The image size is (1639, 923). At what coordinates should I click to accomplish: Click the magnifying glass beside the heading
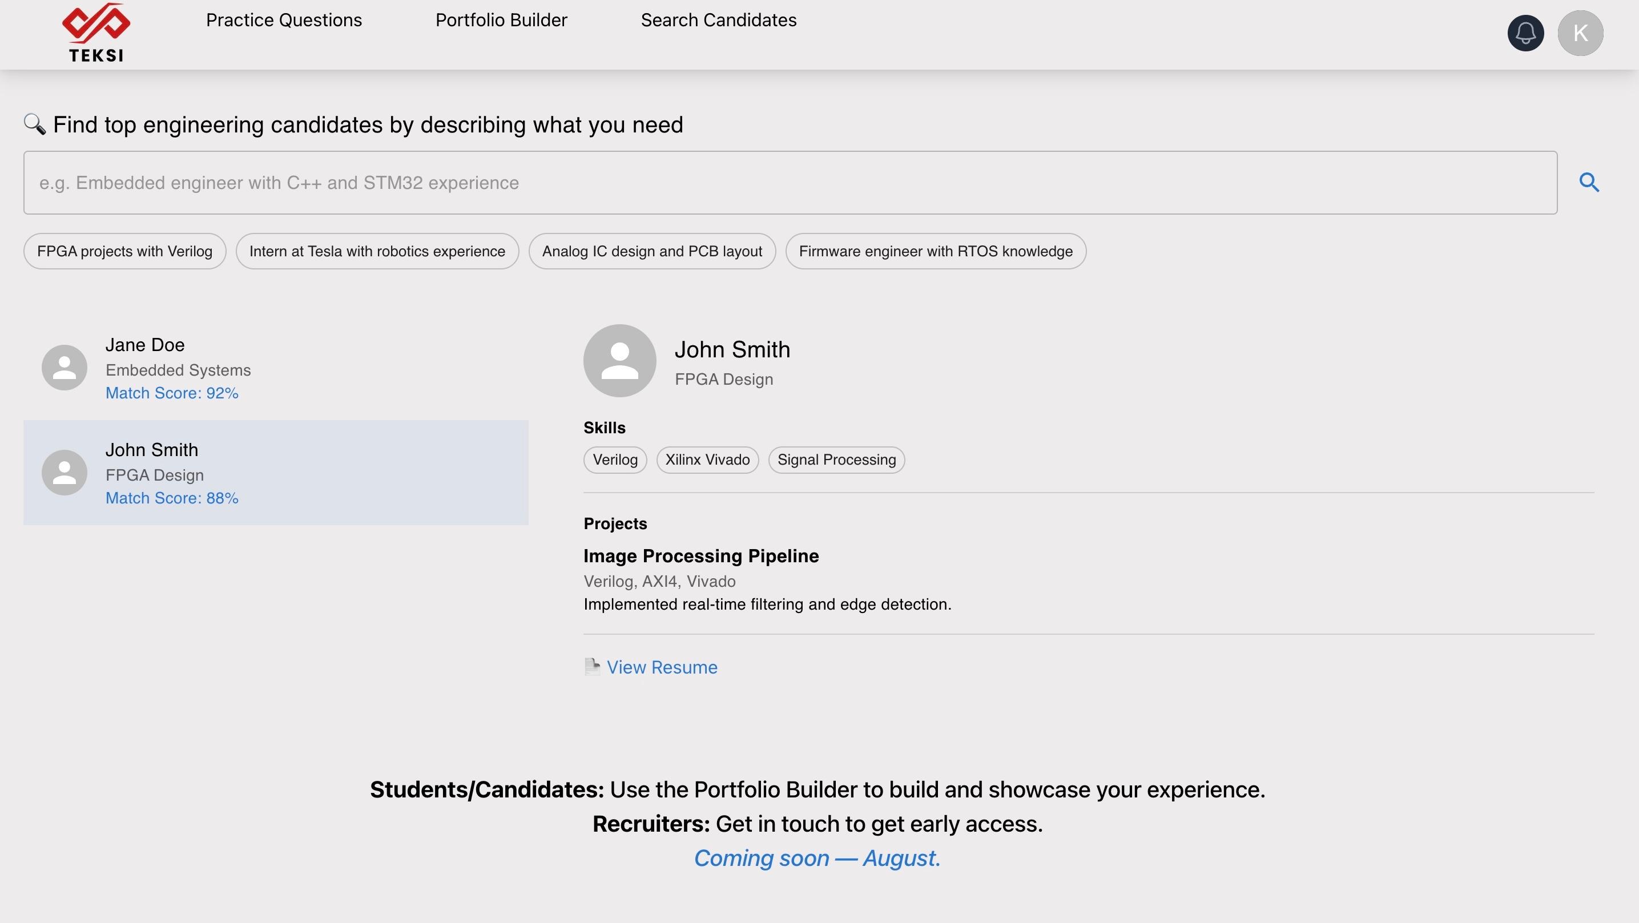point(35,124)
